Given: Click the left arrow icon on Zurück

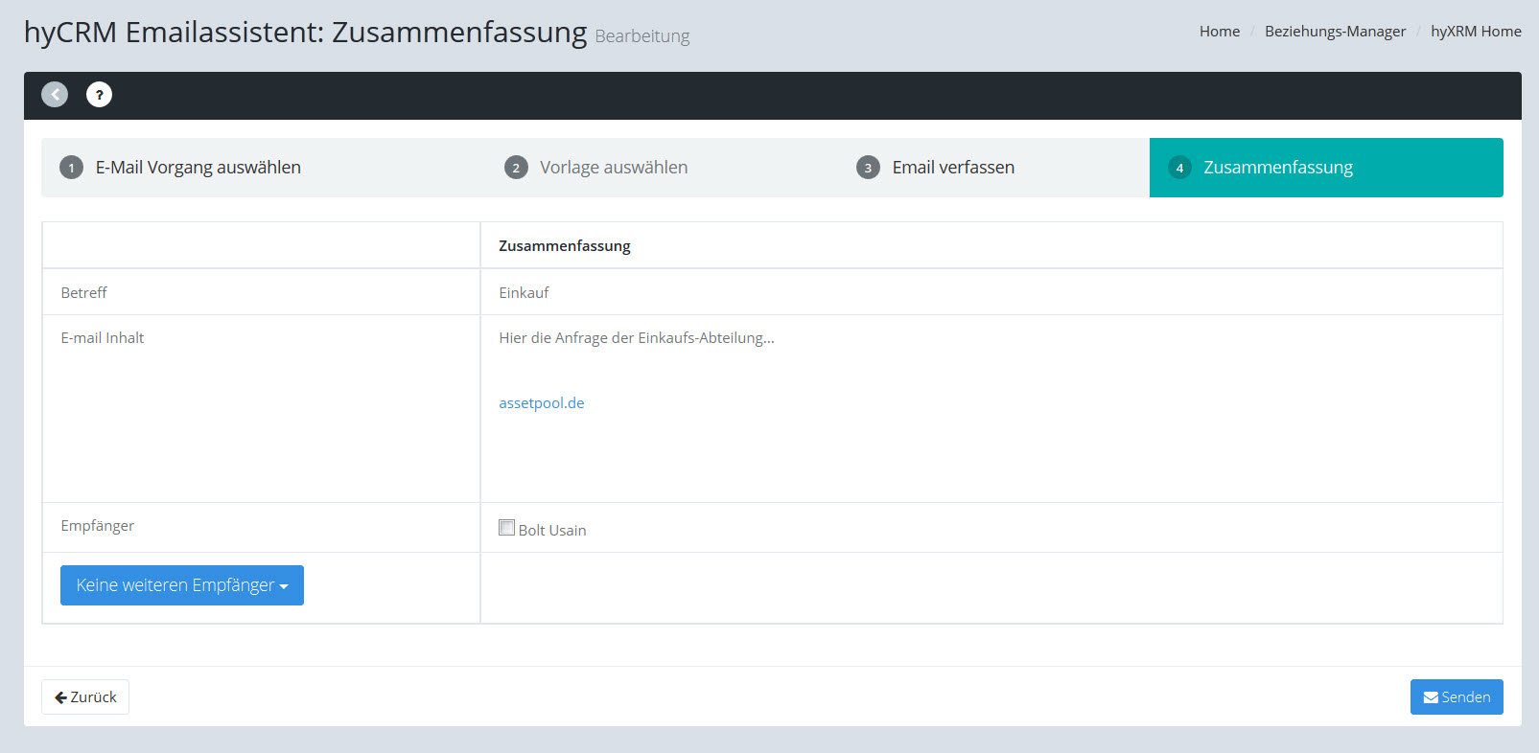Looking at the screenshot, I should pyautogui.click(x=60, y=697).
